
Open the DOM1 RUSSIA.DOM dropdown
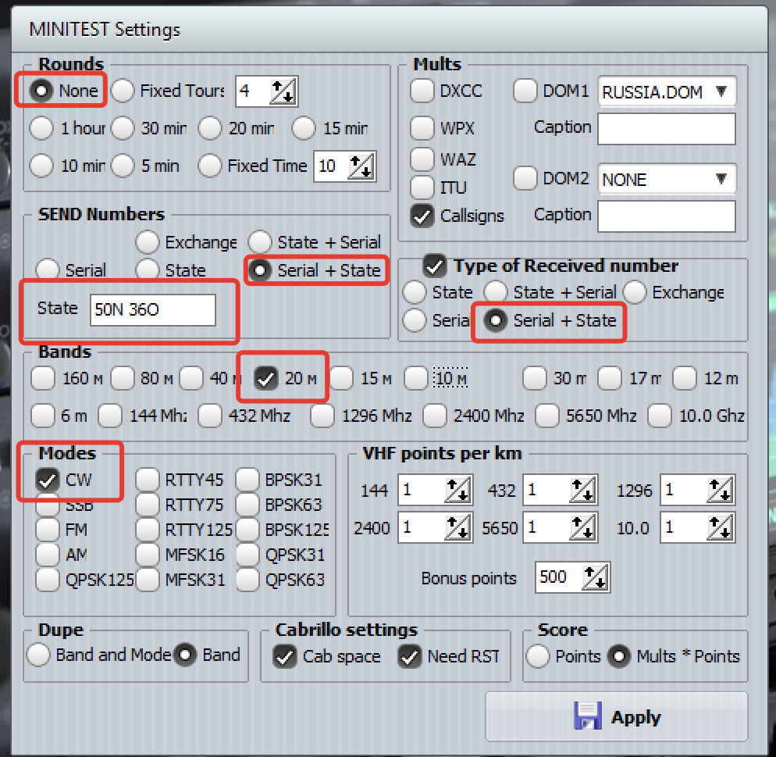pos(667,91)
